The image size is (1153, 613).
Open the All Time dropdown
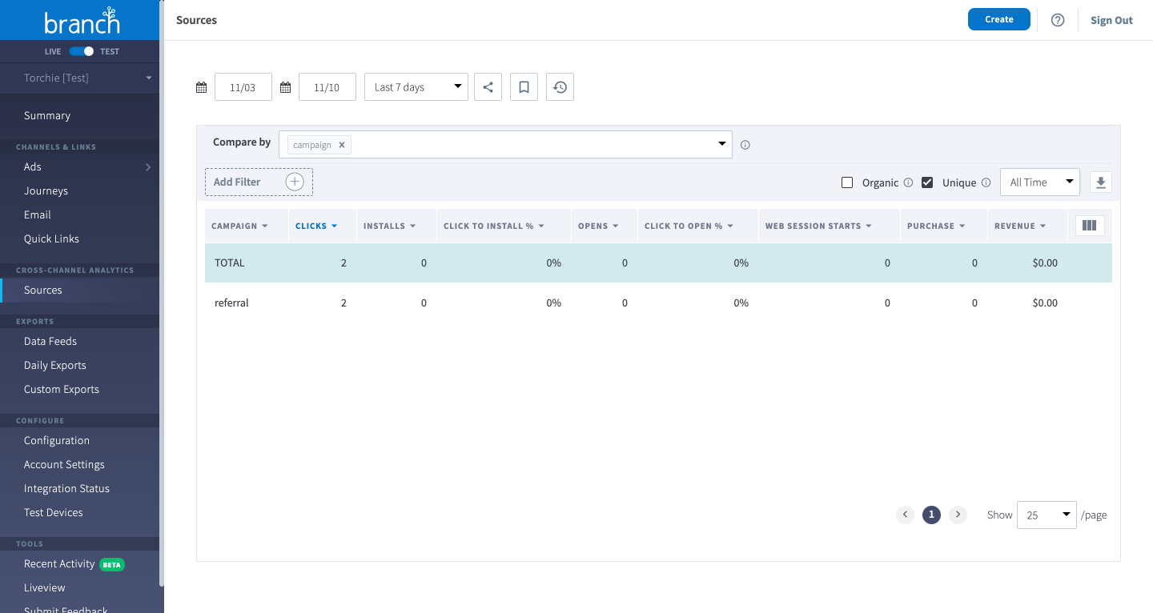(1039, 182)
